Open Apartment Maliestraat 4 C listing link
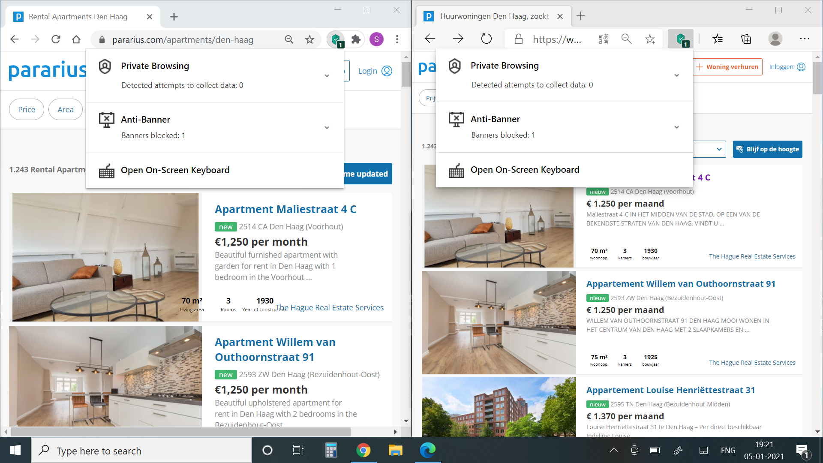Viewport: 823px width, 463px height. coord(285,209)
